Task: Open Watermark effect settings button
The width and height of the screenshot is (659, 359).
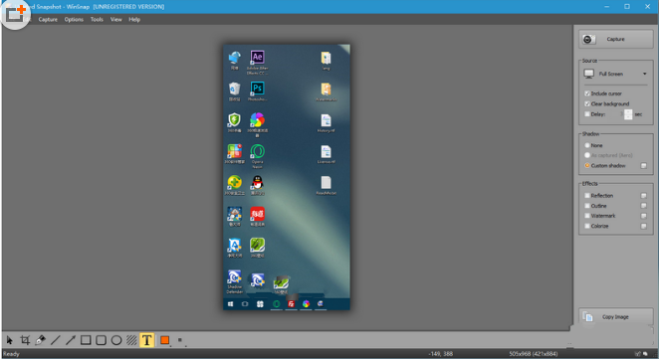Action: click(643, 216)
